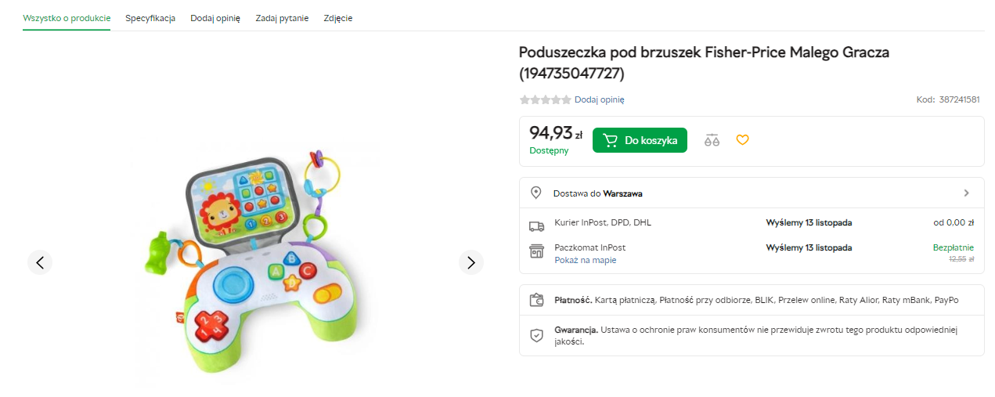Expand delivery to Warszawa chevron

[966, 193]
